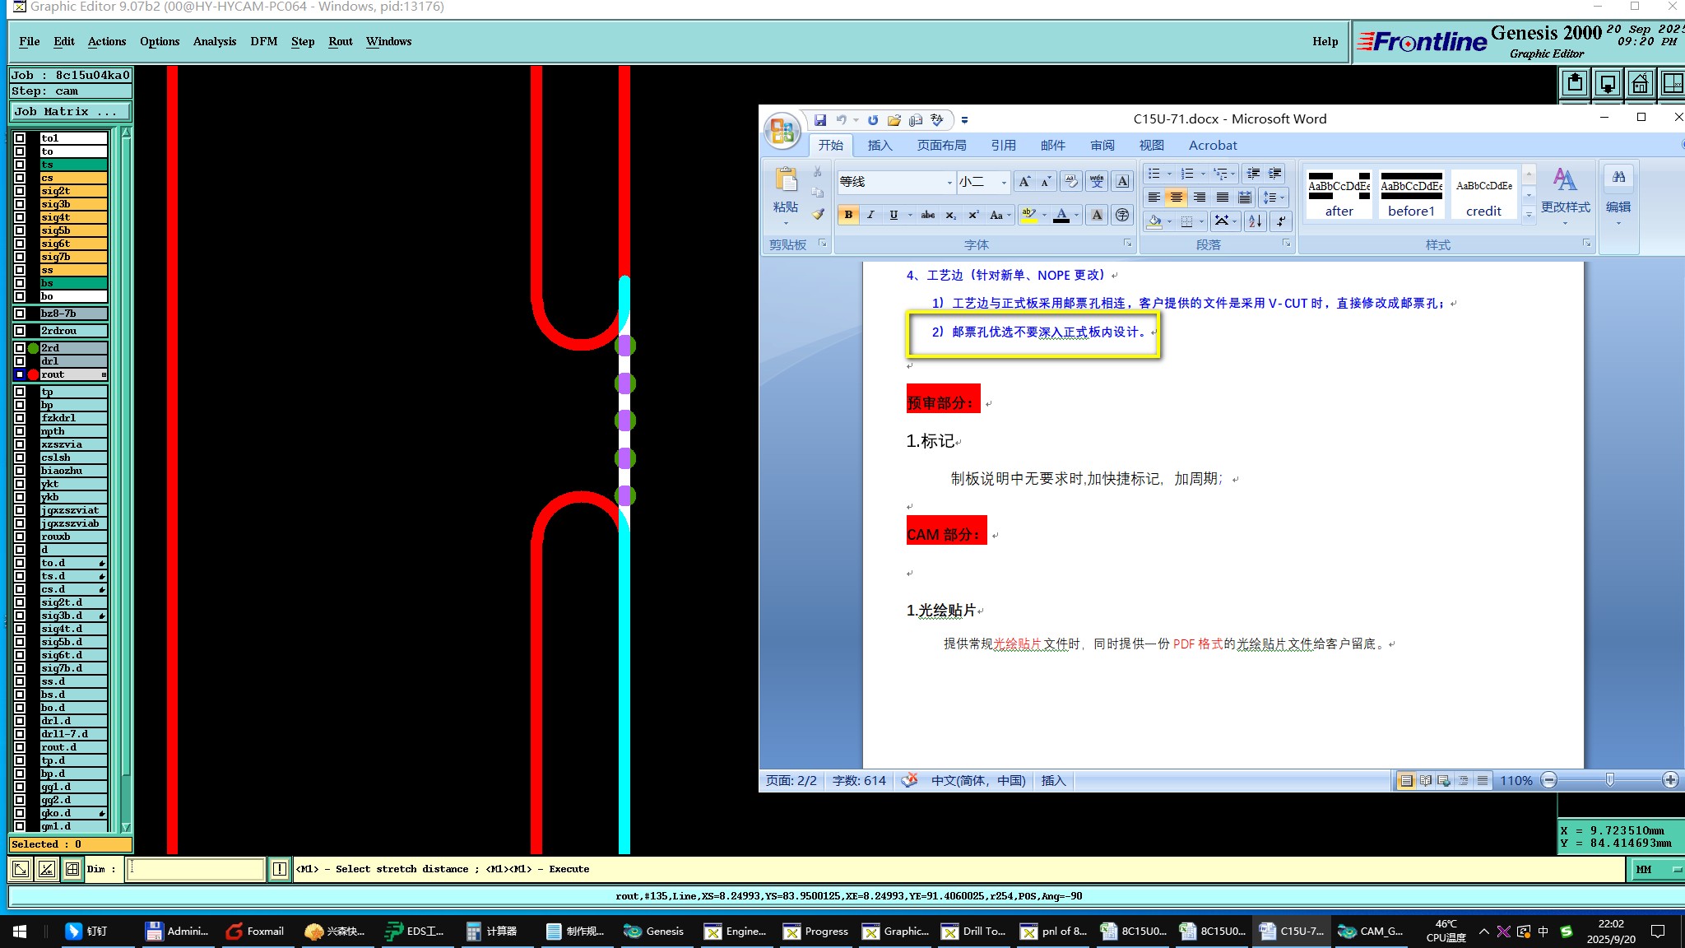Click the Dim input field
The width and height of the screenshot is (1685, 948).
196,869
